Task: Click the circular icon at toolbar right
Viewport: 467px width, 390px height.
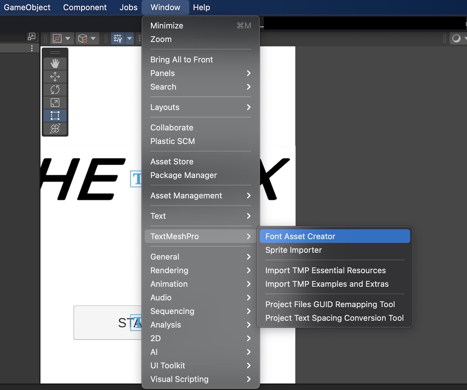Action: (457, 38)
